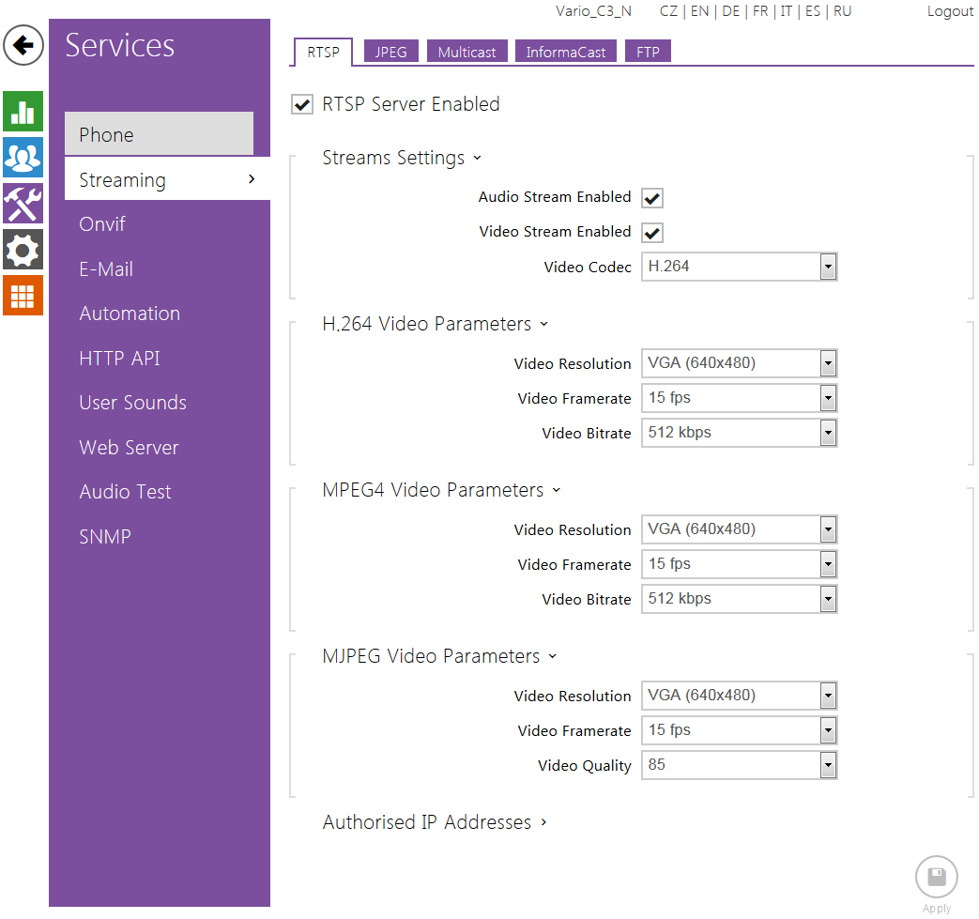Open the purple tools Hardware icon
Viewport: 979px width, 919px height.
pyautogui.click(x=23, y=203)
